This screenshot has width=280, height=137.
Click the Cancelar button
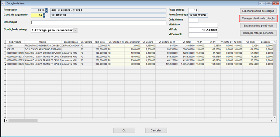tap(156, 130)
